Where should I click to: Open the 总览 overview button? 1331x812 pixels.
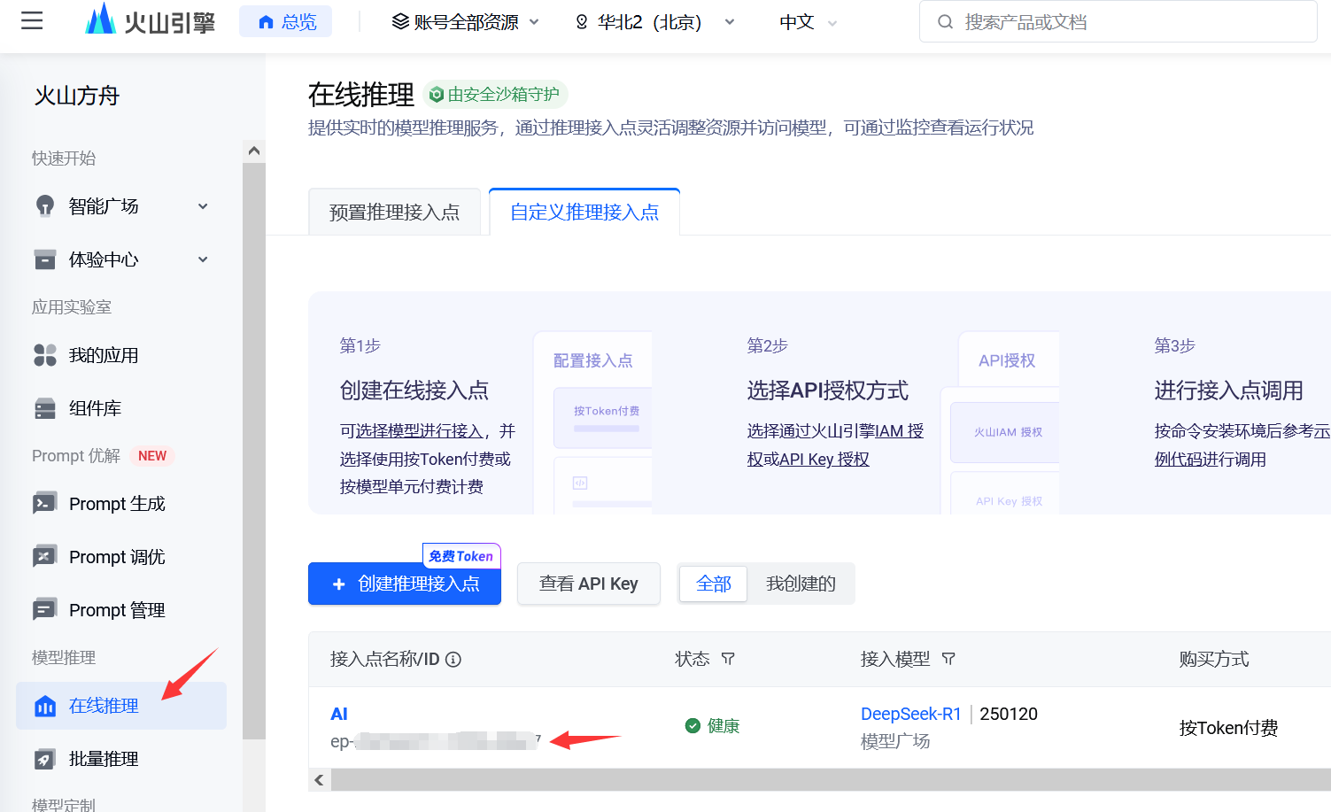tap(286, 22)
